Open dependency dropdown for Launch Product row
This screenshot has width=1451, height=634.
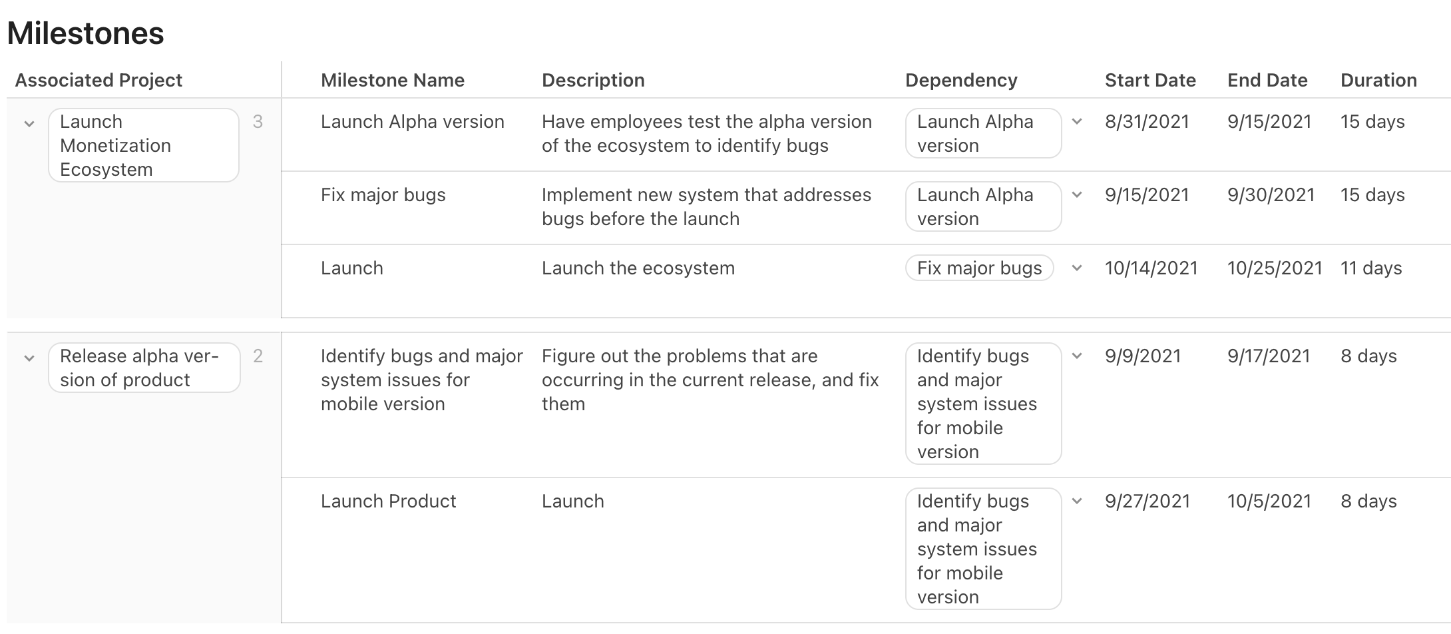point(1077,501)
